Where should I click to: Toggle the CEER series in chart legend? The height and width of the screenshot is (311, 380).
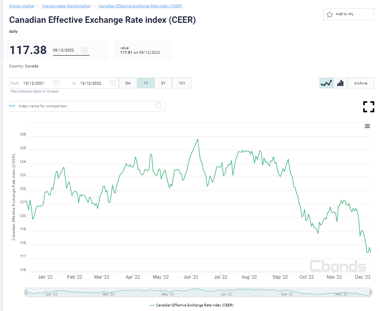[x=192, y=305]
